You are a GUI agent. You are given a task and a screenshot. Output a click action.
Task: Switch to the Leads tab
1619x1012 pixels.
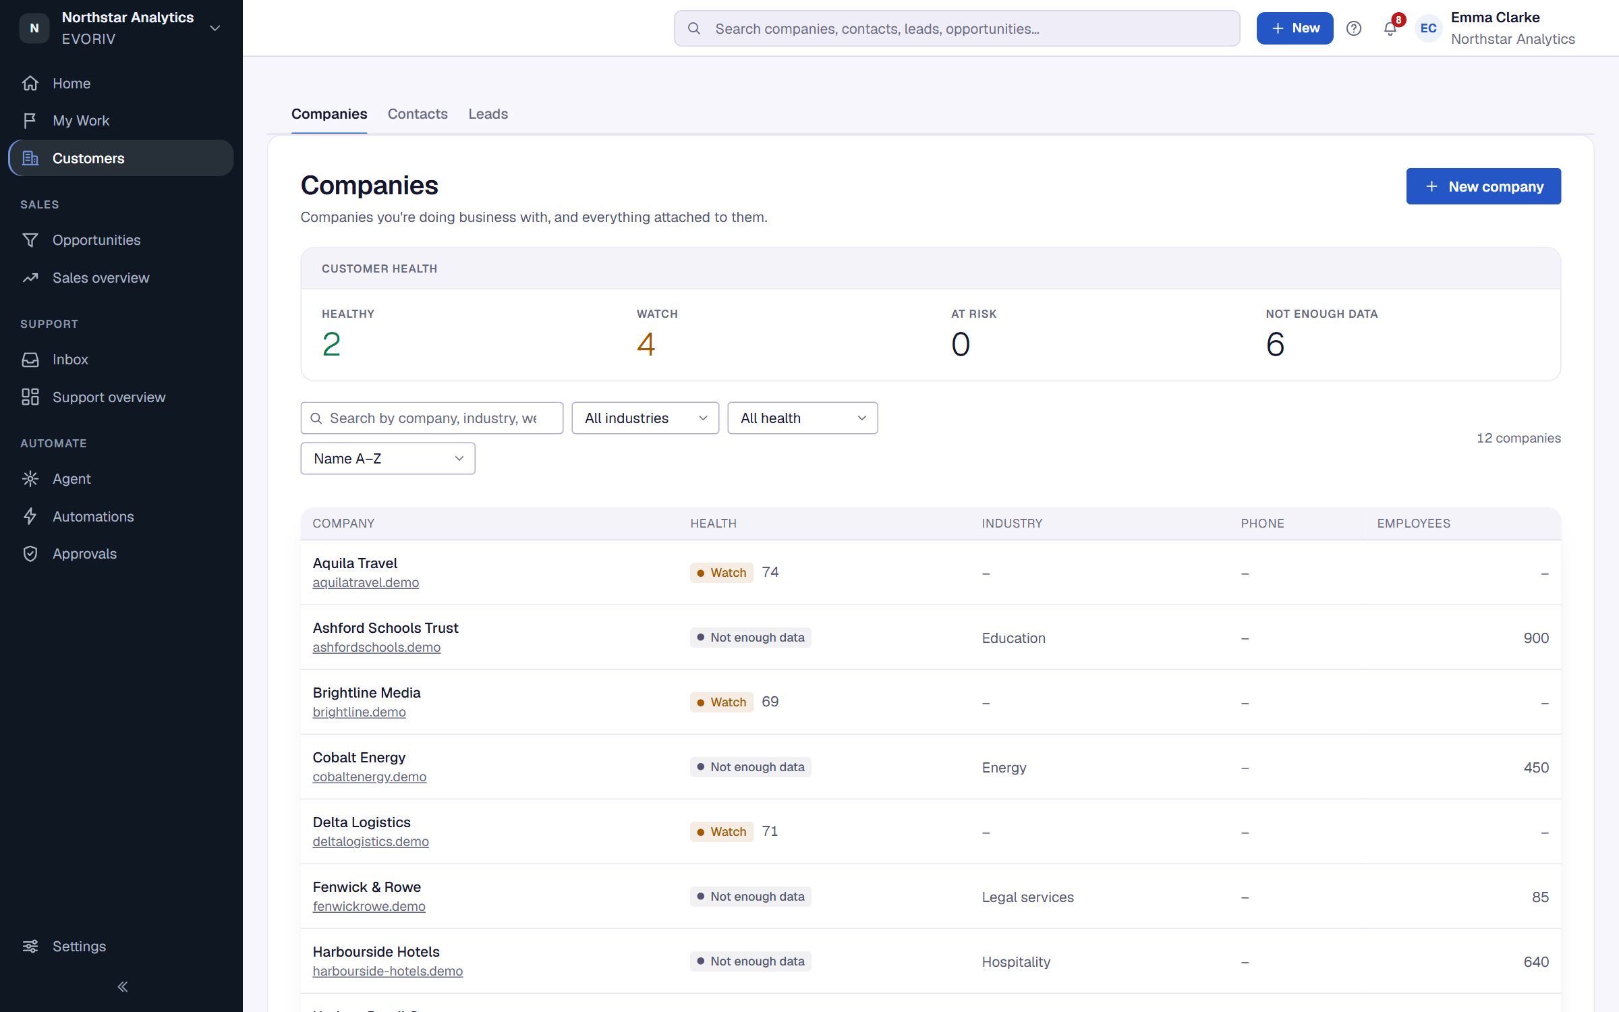tap(488, 114)
